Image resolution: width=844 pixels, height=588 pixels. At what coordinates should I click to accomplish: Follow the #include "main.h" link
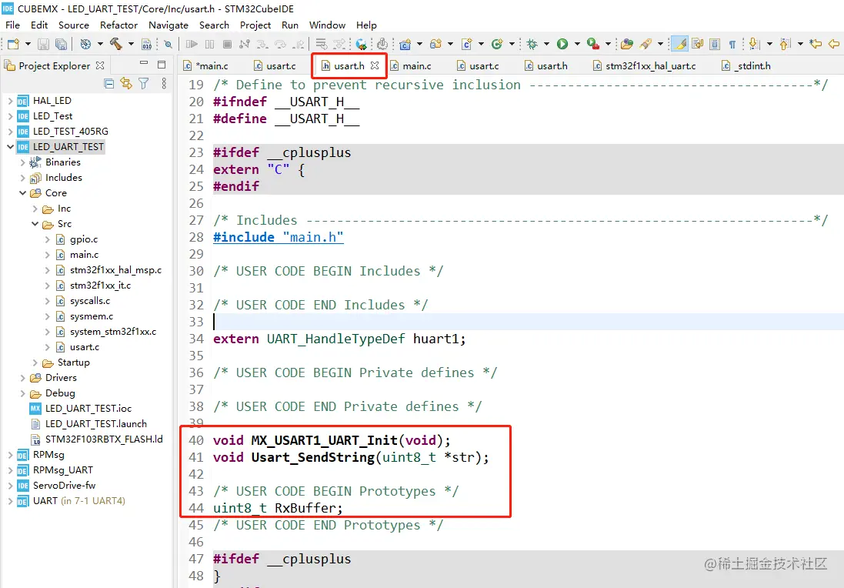tap(279, 237)
